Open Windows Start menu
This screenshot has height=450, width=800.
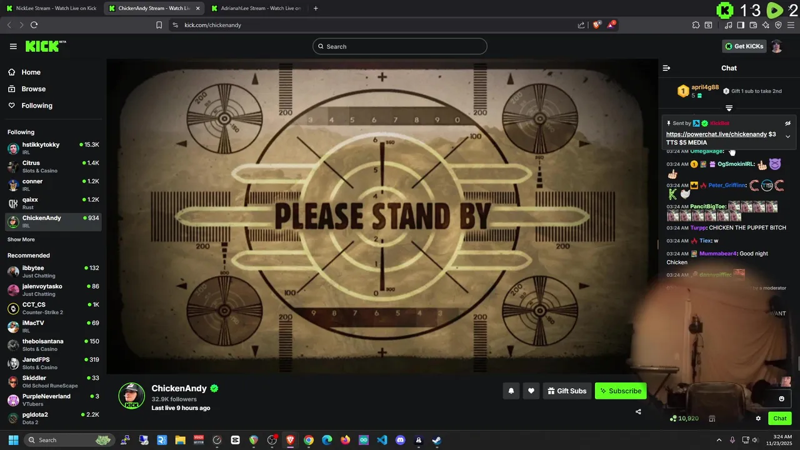pyautogui.click(x=14, y=440)
